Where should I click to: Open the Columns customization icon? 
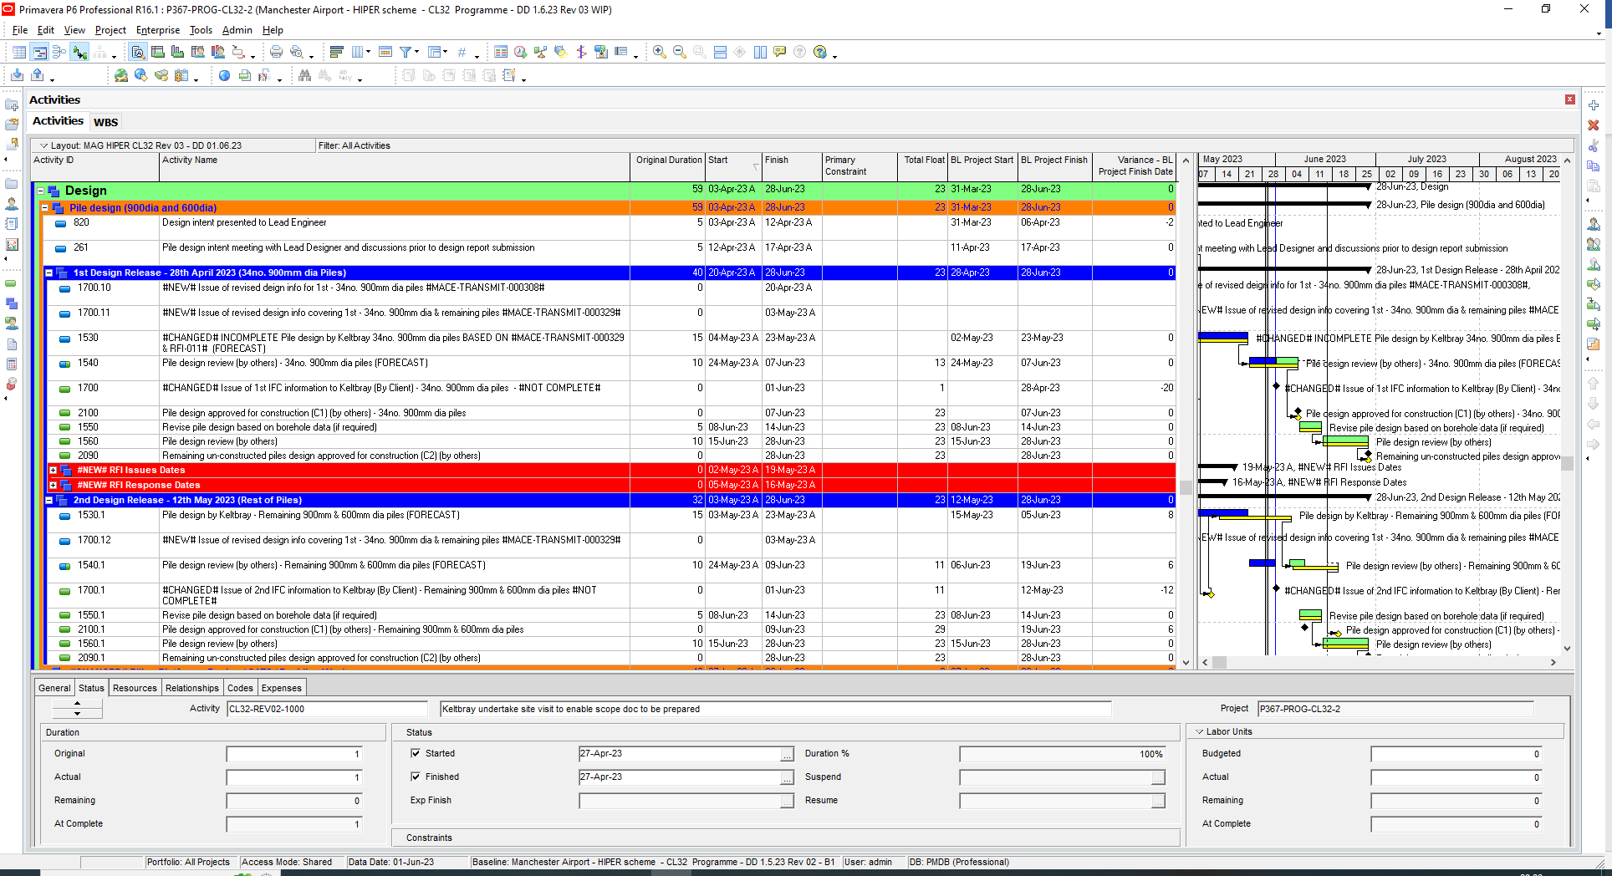coord(357,52)
